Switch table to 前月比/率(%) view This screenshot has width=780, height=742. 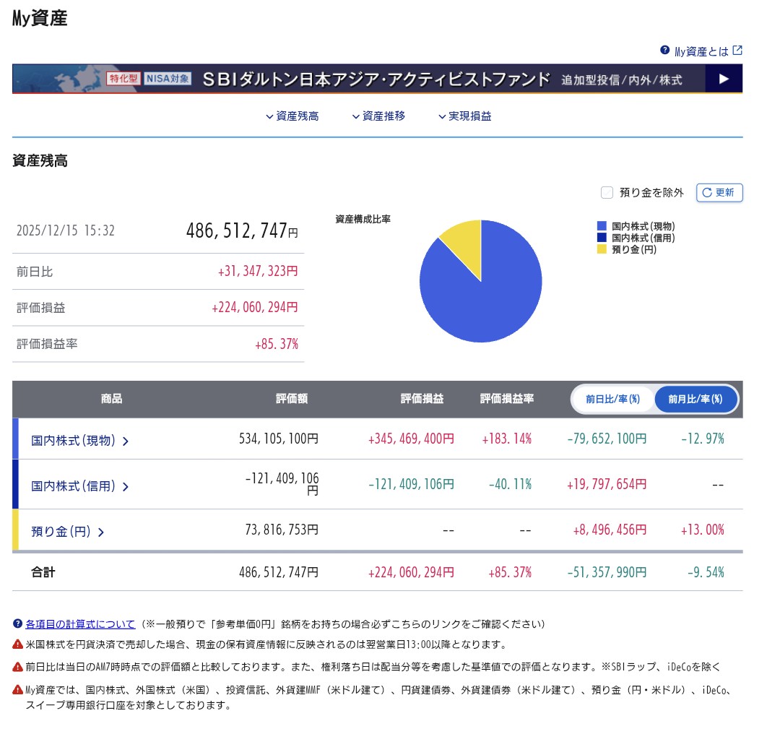click(695, 399)
